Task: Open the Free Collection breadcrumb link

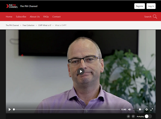Action: coord(29,25)
